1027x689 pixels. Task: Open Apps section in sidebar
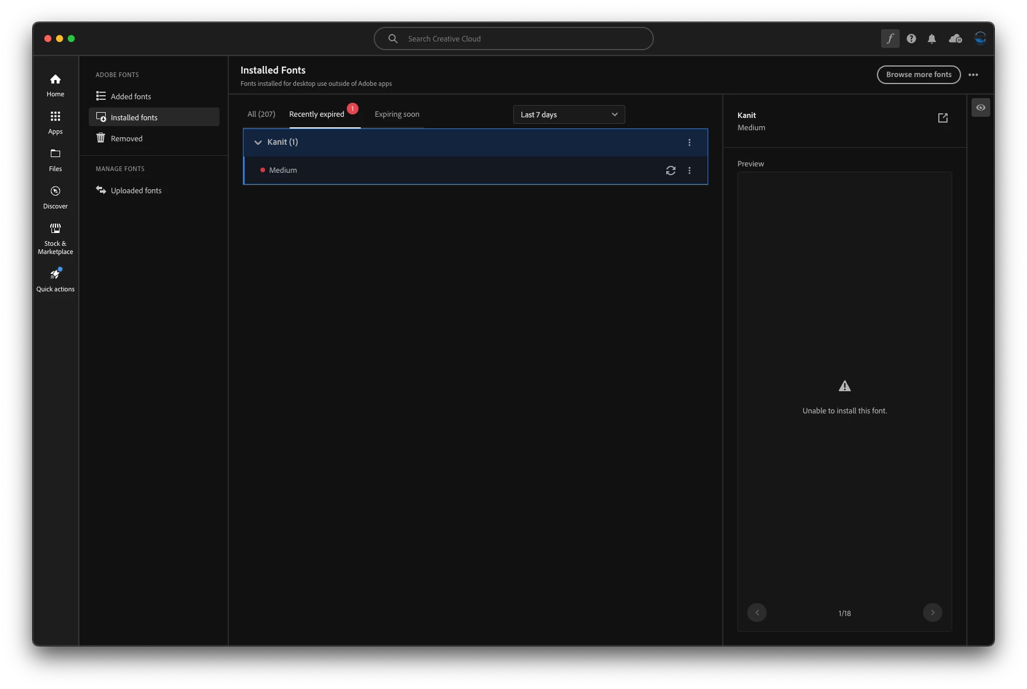pyautogui.click(x=55, y=123)
